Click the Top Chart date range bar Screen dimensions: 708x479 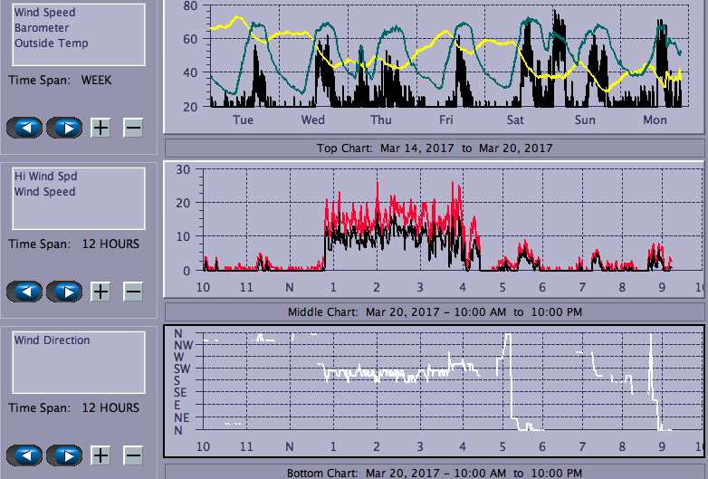pos(434,148)
